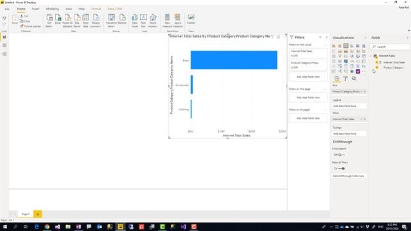The image size is (411, 231).
Task: Insert a Text box
Action: [143, 21]
